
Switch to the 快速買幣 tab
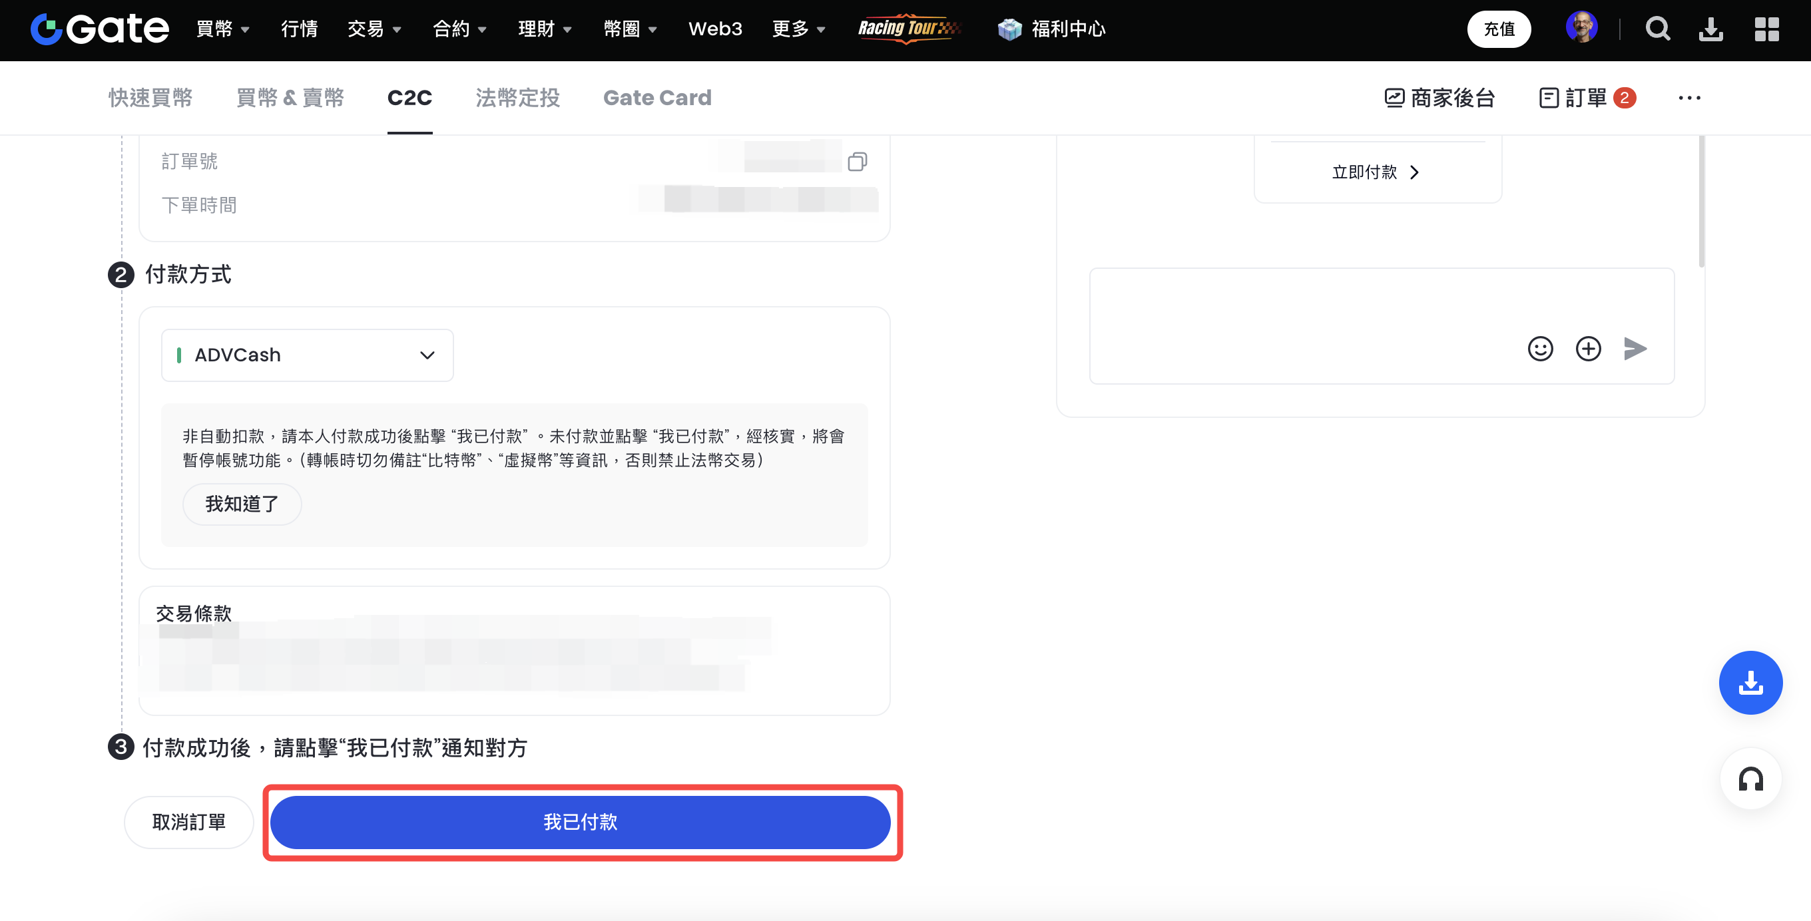tap(150, 98)
